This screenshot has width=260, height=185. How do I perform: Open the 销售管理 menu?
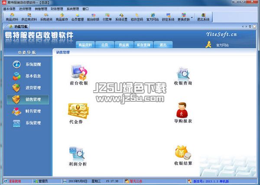point(41,9)
